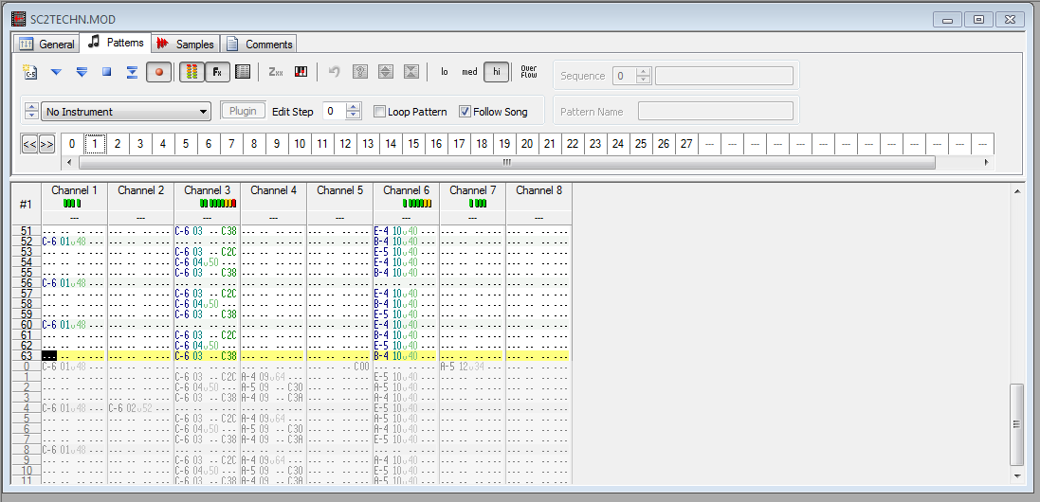Click order list scroll right arrow
The image size is (1040, 502).
click(986, 162)
